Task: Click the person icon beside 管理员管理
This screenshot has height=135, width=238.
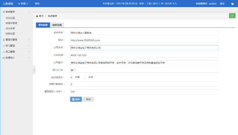Action: point(3,40)
